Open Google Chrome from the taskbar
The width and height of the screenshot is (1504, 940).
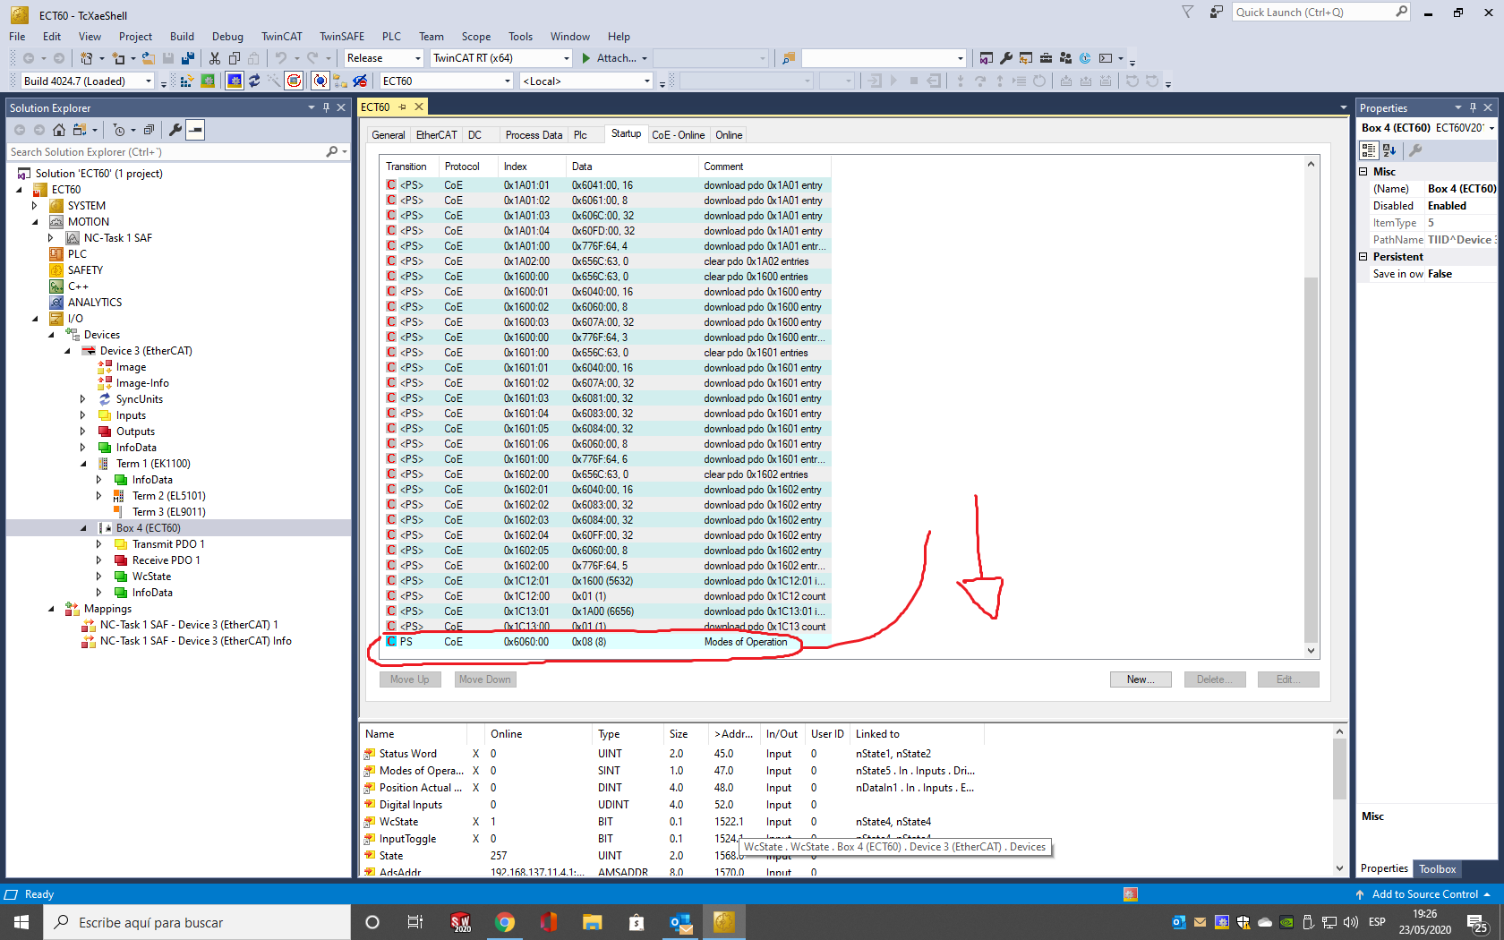click(x=505, y=922)
